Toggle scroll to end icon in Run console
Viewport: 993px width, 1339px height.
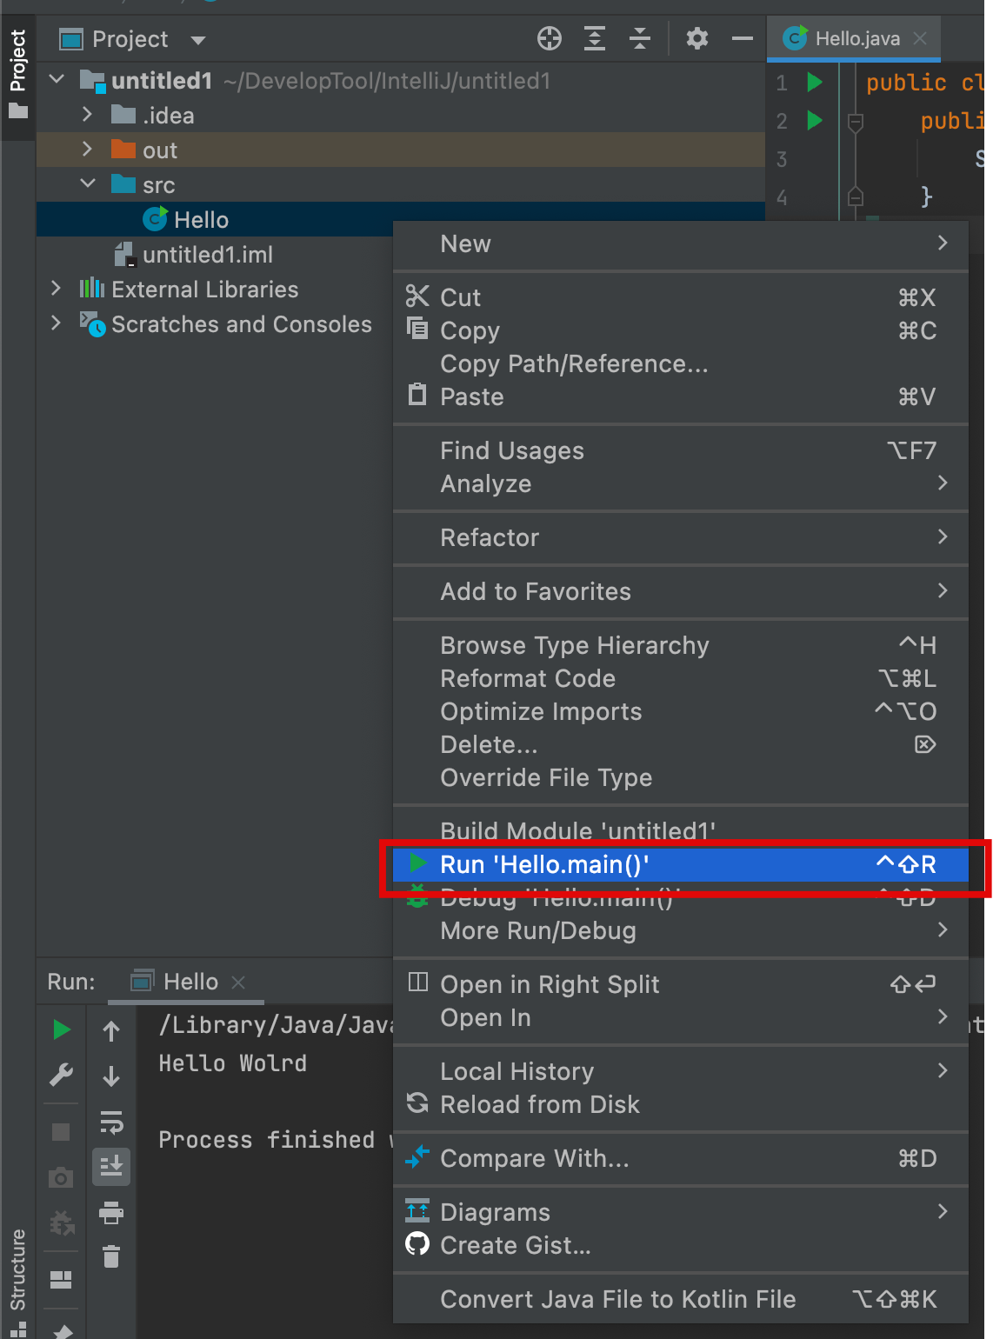pyautogui.click(x=111, y=1166)
